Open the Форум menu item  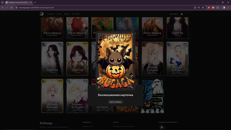click(x=67, y=14)
